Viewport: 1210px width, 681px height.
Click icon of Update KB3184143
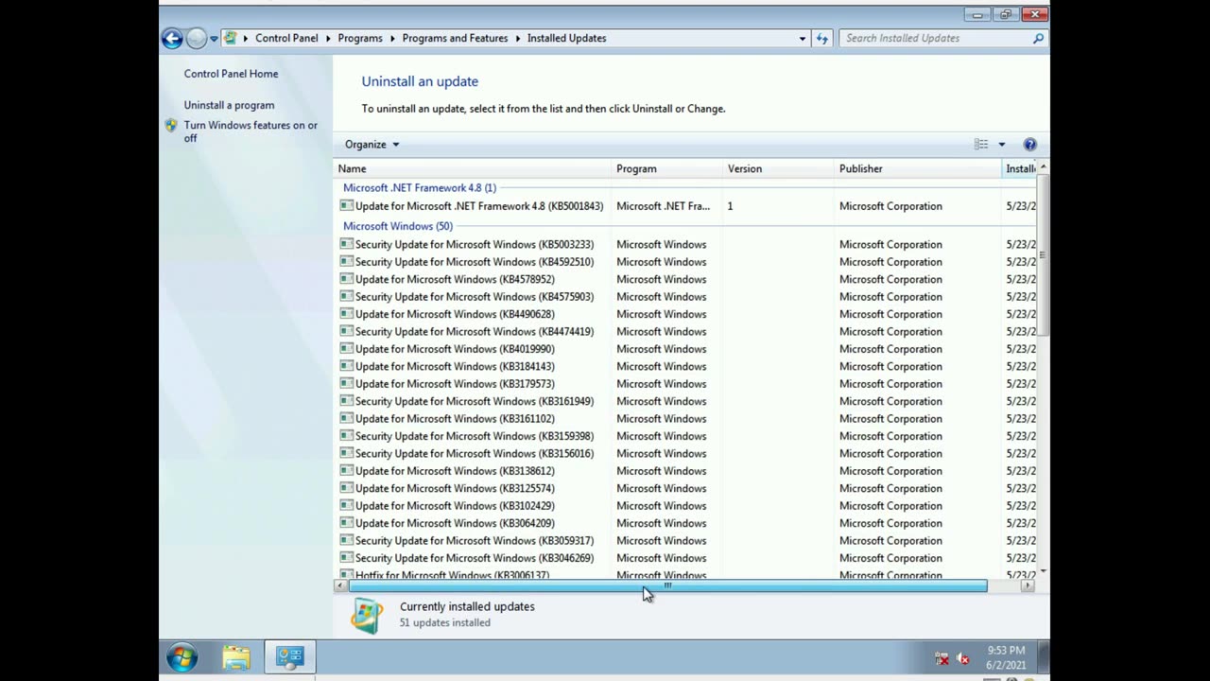tap(346, 366)
